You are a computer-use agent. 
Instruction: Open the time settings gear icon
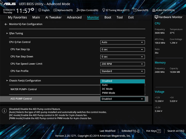tap(33, 9)
